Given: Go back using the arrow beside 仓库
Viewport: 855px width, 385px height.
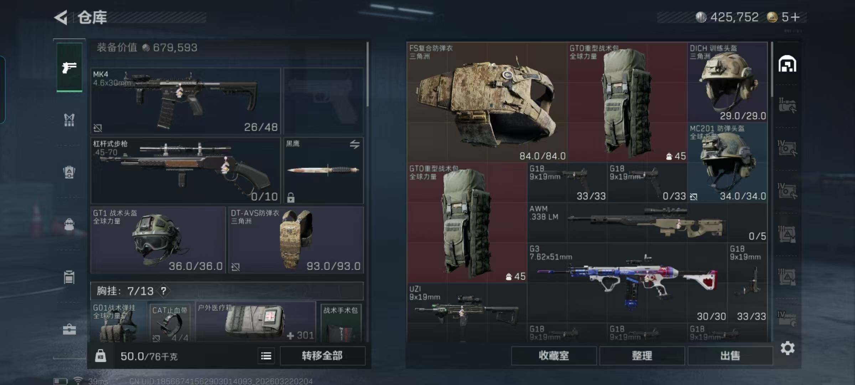Looking at the screenshot, I should click(x=61, y=17).
